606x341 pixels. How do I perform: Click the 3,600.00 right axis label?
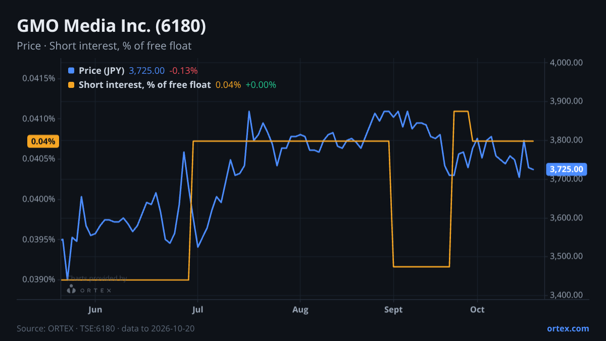pos(567,218)
